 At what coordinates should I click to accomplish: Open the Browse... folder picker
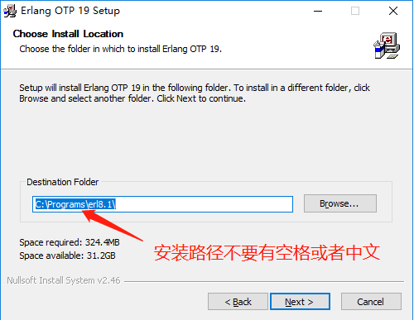[x=340, y=203]
